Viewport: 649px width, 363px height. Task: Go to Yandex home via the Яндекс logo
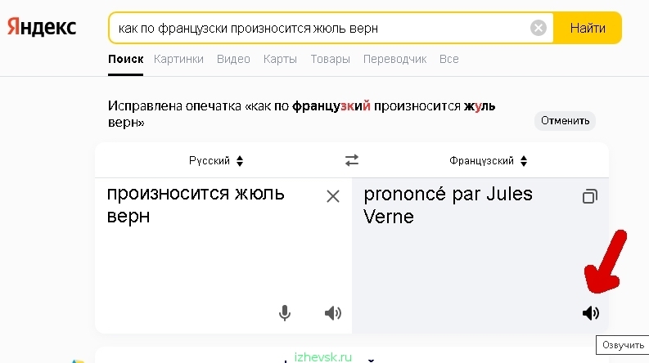[42, 27]
